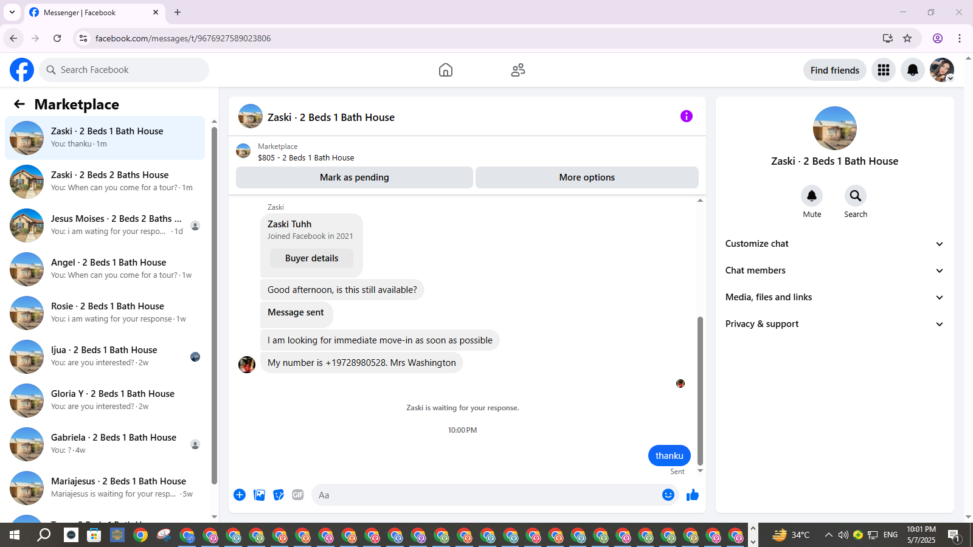Image resolution: width=973 pixels, height=547 pixels.
Task: Open weather widget showing 34°C
Action: [791, 535]
